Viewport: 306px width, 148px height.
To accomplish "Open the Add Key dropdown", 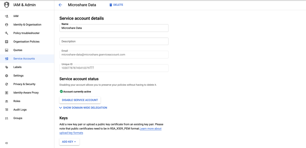I will [69, 142].
